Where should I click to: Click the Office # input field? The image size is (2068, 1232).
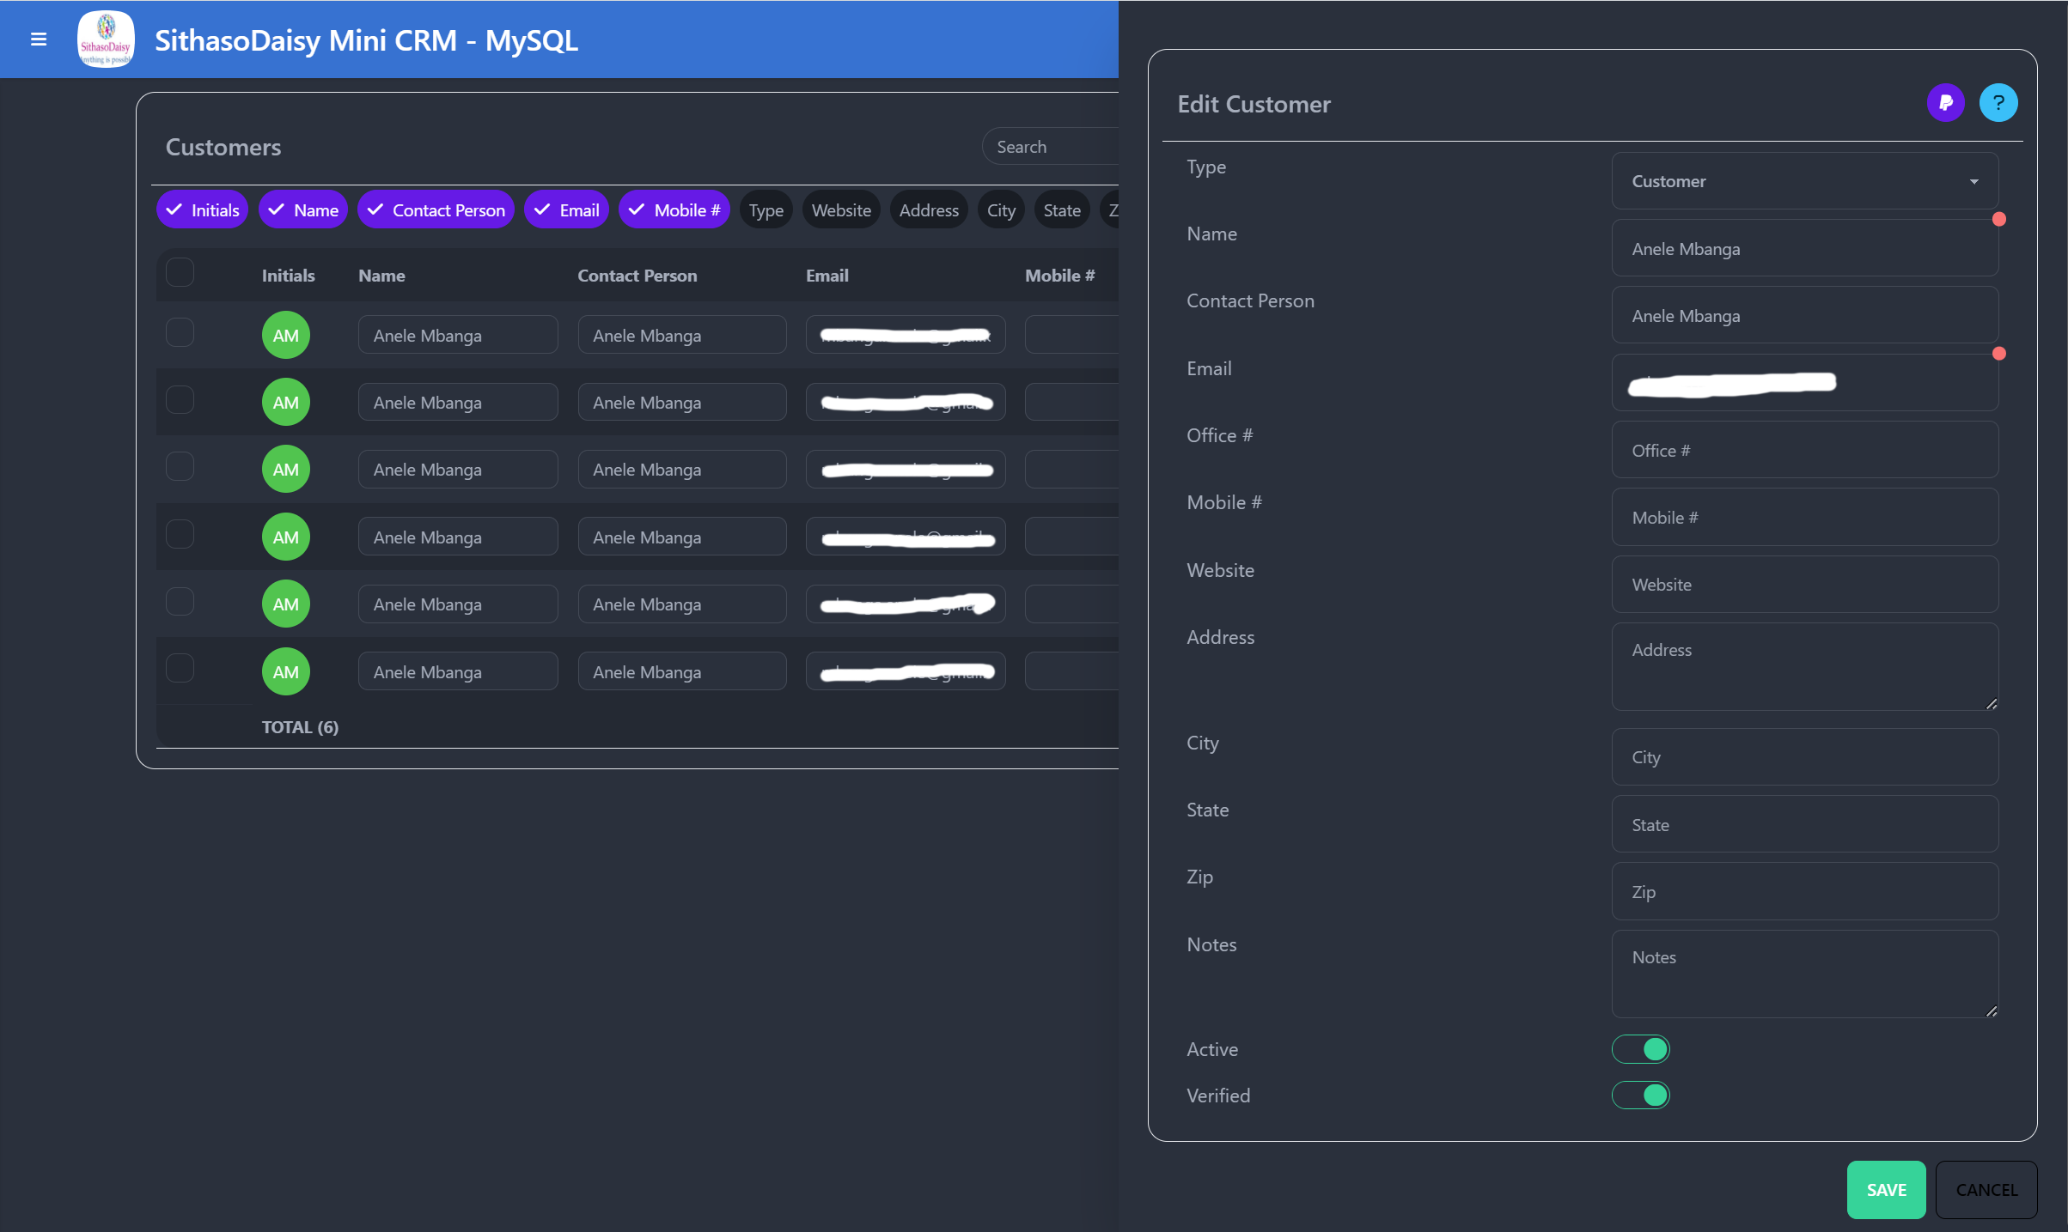[x=1804, y=451]
